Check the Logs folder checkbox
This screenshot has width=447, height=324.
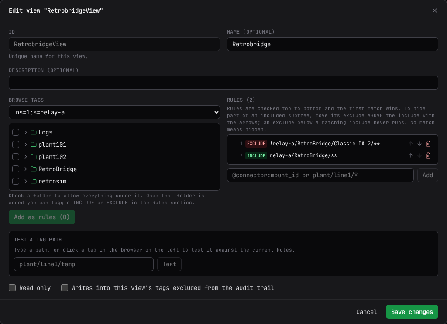pos(16,132)
